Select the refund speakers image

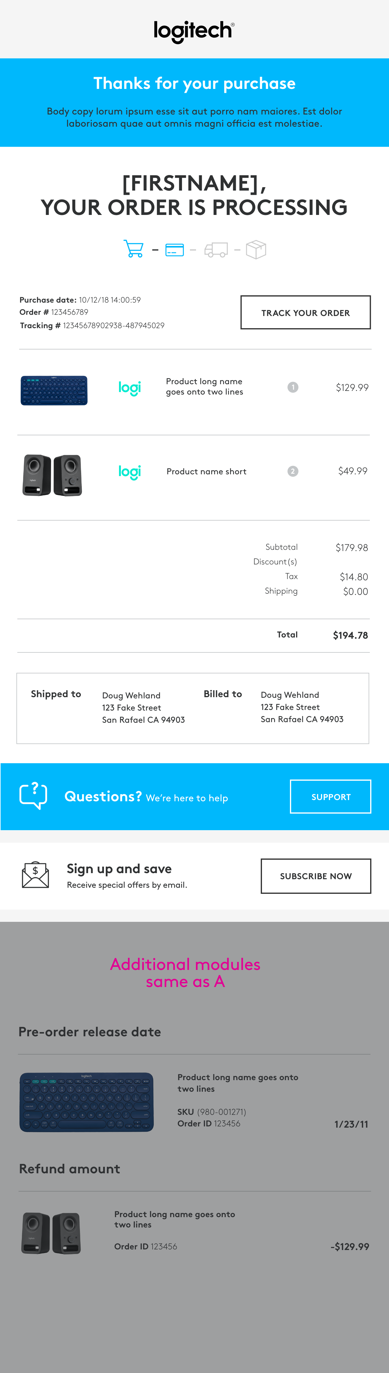(52, 1233)
